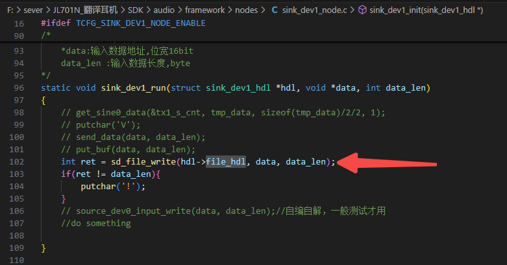Click 'int data_len' parameter on line 96
This screenshot has width=507, height=265.
pos(396,88)
